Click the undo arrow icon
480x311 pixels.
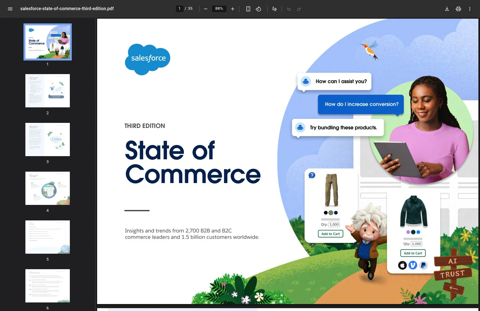coord(289,9)
